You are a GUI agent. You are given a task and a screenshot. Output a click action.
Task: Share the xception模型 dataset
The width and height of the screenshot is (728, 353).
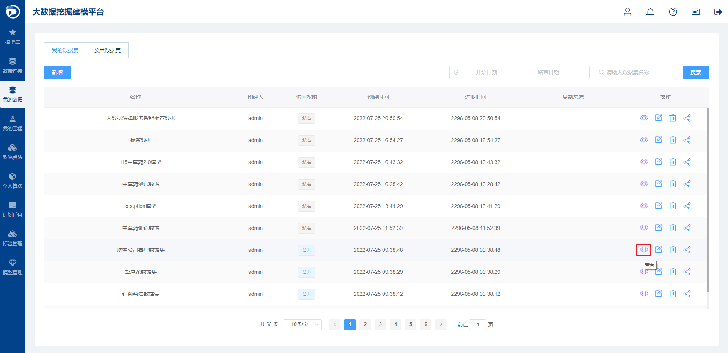tap(687, 206)
